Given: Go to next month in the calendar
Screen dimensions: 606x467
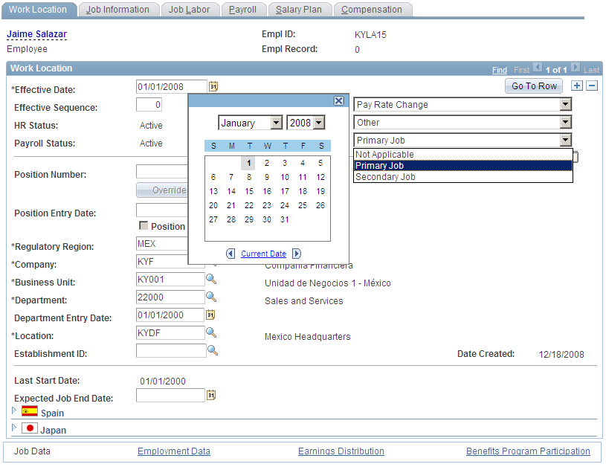Looking at the screenshot, I should coord(296,253).
